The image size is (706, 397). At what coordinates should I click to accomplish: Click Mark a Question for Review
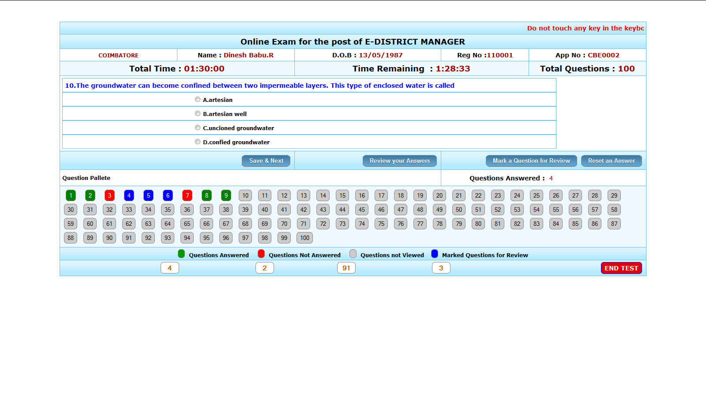(x=531, y=161)
